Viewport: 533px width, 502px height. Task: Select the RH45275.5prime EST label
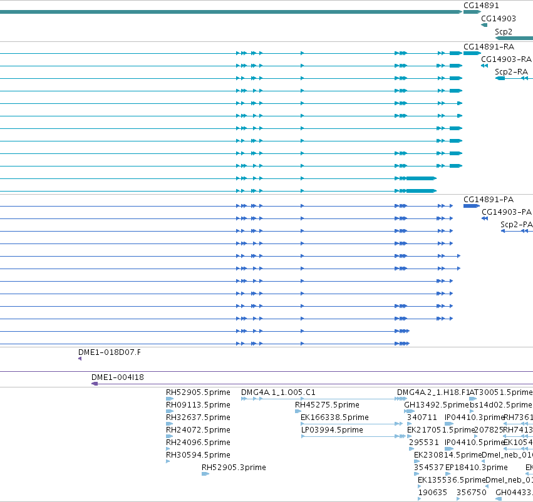tap(327, 405)
